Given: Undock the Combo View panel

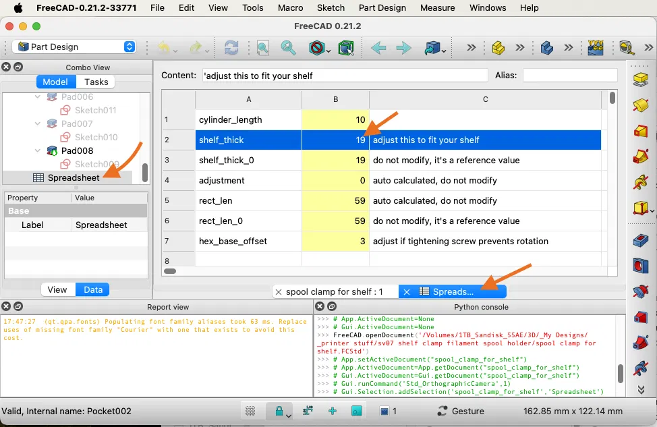Looking at the screenshot, I should click(18, 67).
